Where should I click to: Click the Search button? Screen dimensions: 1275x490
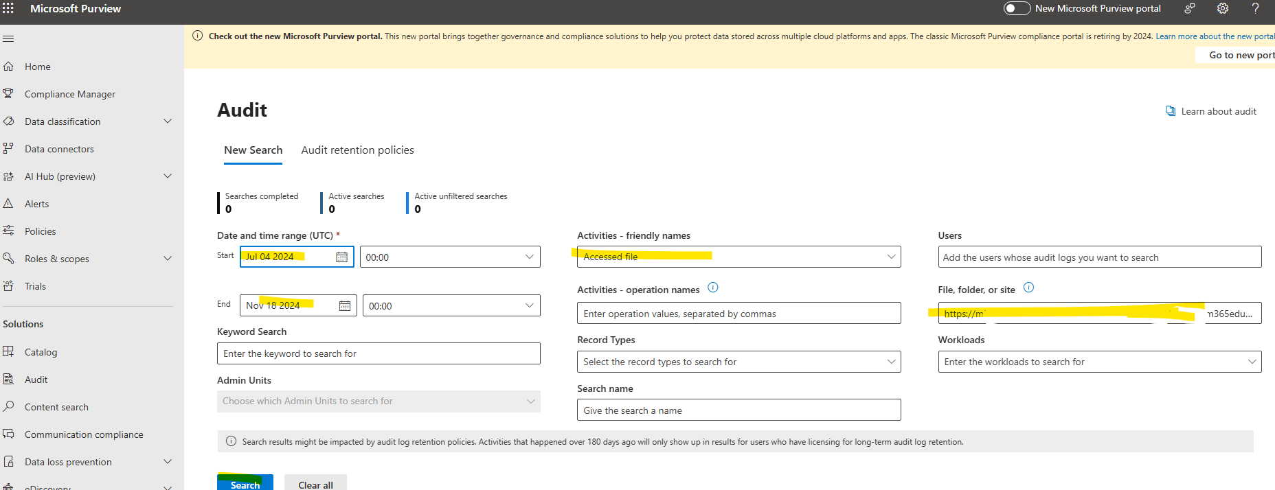click(245, 482)
